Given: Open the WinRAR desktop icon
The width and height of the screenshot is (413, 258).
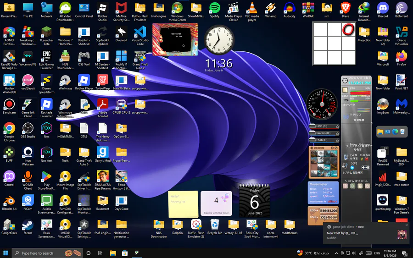Looking at the screenshot, I should pos(308,10).
